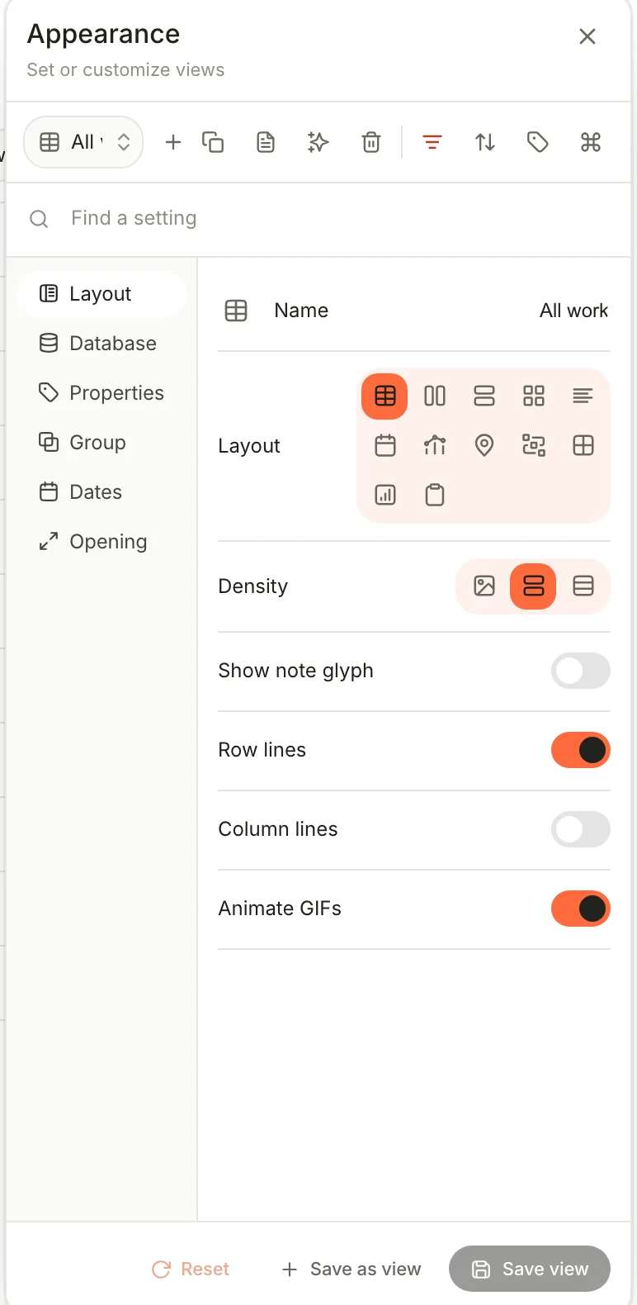Click the tag icon in the toolbar
The height and width of the screenshot is (1305, 637).
coord(538,142)
